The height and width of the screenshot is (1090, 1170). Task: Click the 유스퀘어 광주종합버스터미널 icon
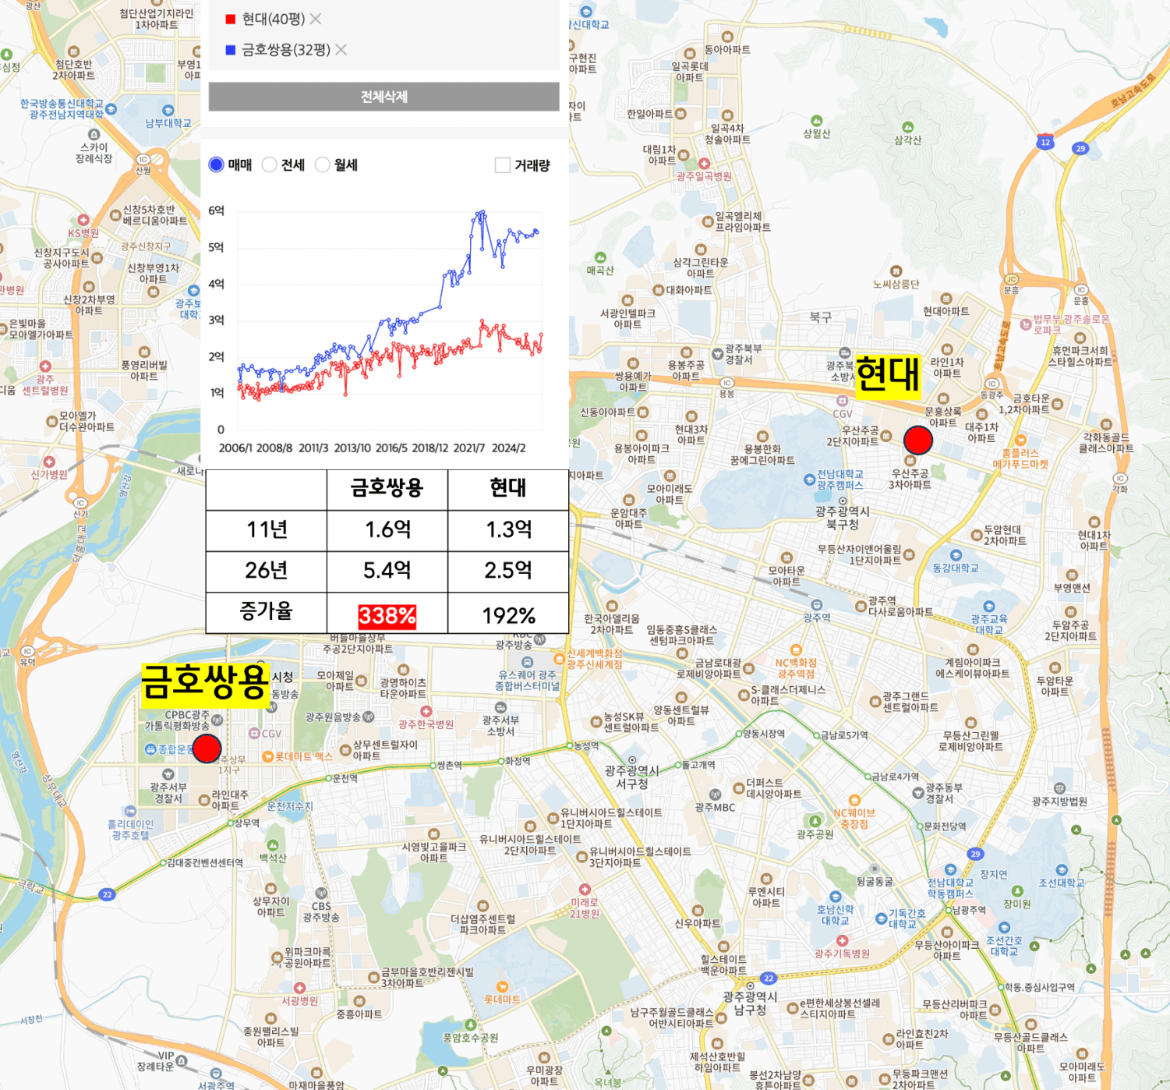527,663
